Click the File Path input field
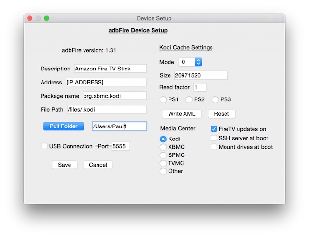The width and height of the screenshot is (309, 238). 107,110
